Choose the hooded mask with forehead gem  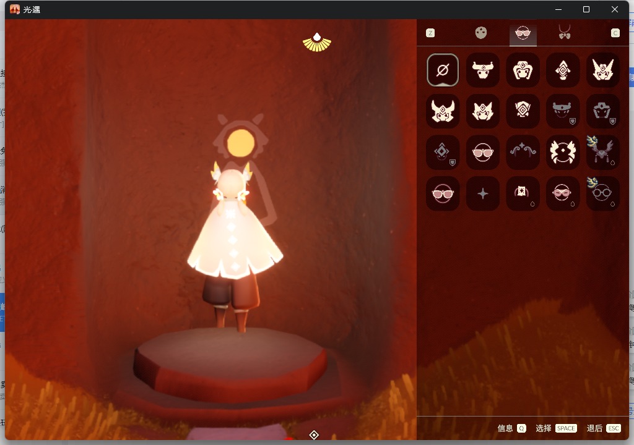(523, 70)
